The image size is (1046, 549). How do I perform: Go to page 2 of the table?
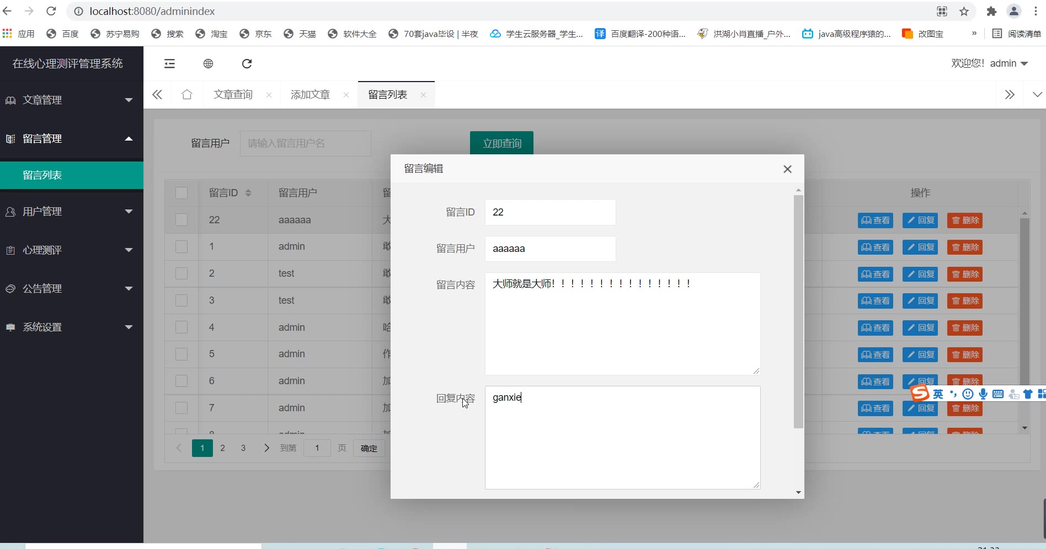click(223, 448)
